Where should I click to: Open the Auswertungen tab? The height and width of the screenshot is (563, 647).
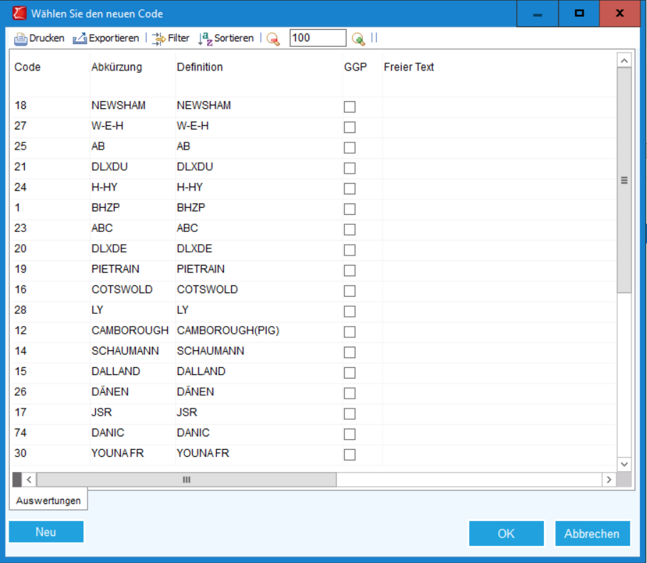click(x=48, y=500)
